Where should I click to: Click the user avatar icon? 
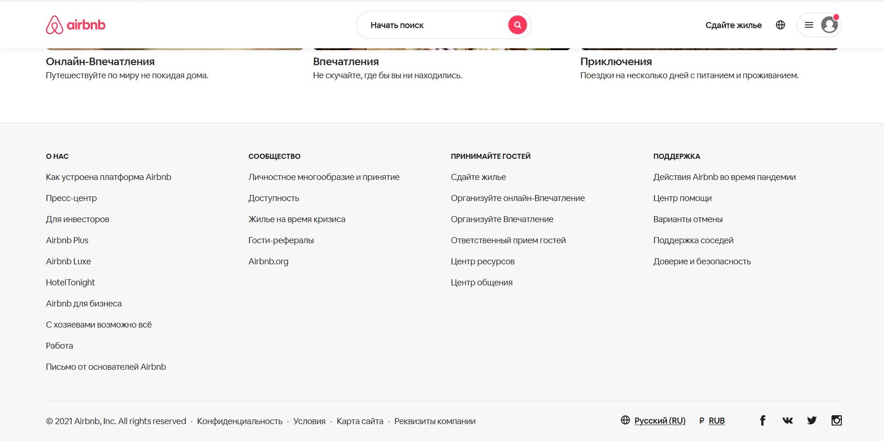click(829, 25)
